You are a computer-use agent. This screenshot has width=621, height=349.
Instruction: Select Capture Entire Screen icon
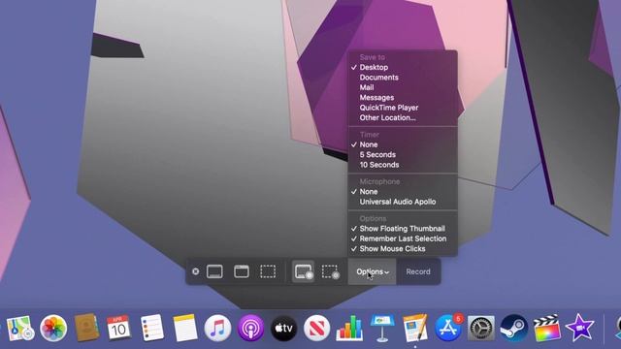pos(214,271)
